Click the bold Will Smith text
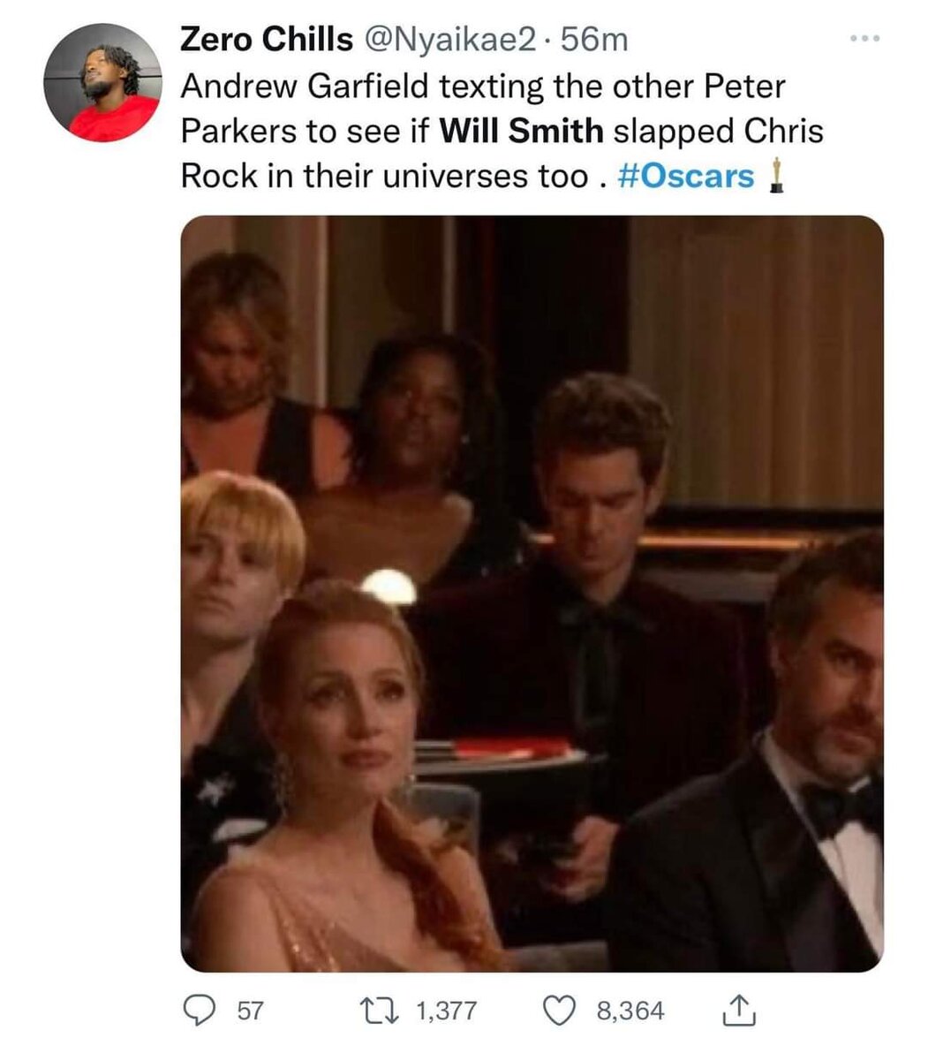The width and height of the screenshot is (928, 1060). tap(521, 132)
